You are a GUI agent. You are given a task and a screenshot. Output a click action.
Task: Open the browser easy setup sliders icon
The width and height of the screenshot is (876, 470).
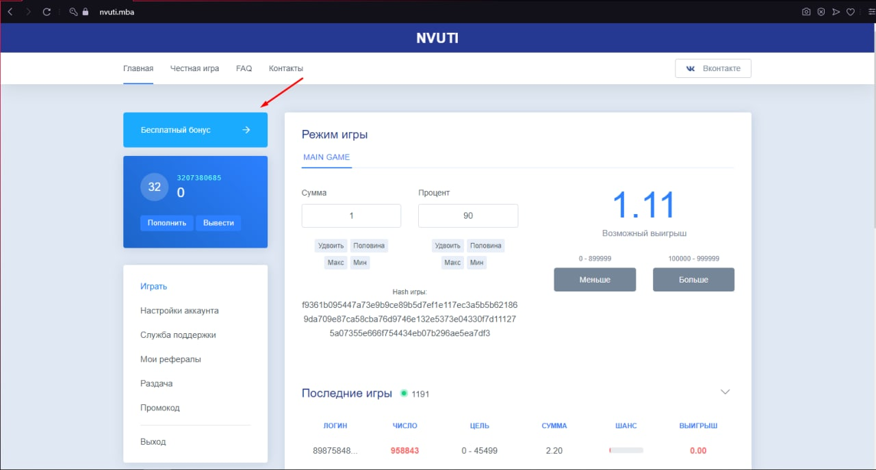click(871, 12)
